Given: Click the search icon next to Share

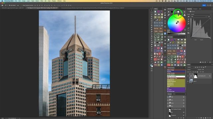Looking at the screenshot, I should 208,5.
